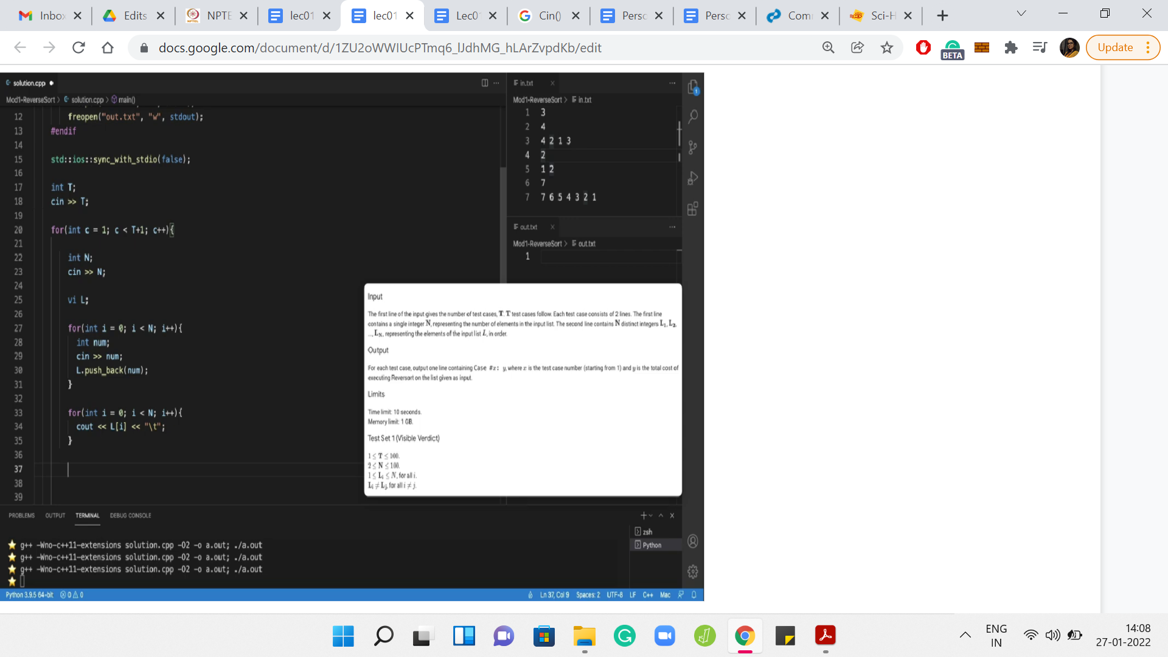Click the Update Chrome button
This screenshot has width=1168, height=657.
tap(1114, 47)
